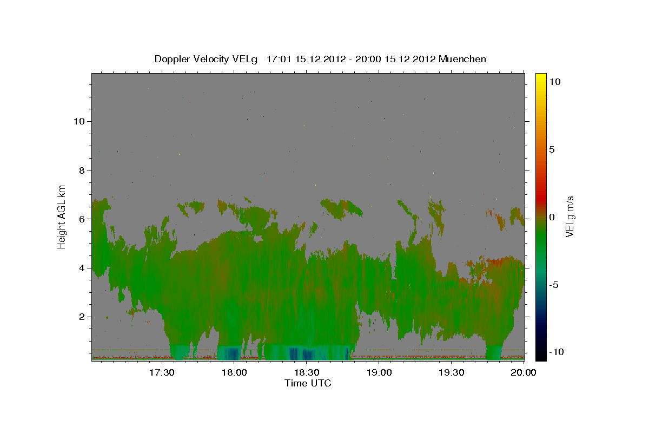The height and width of the screenshot is (433, 649).
Task: Click the 'Height AGL km' axis title
Action: click(62, 216)
